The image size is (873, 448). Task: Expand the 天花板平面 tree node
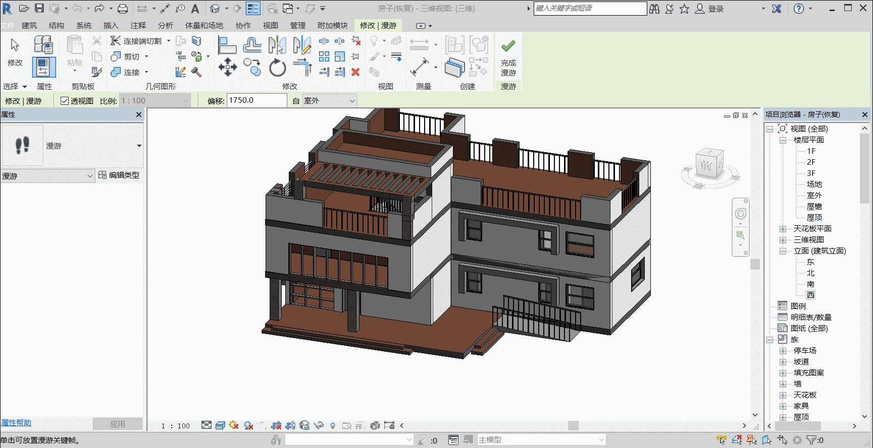coord(783,229)
